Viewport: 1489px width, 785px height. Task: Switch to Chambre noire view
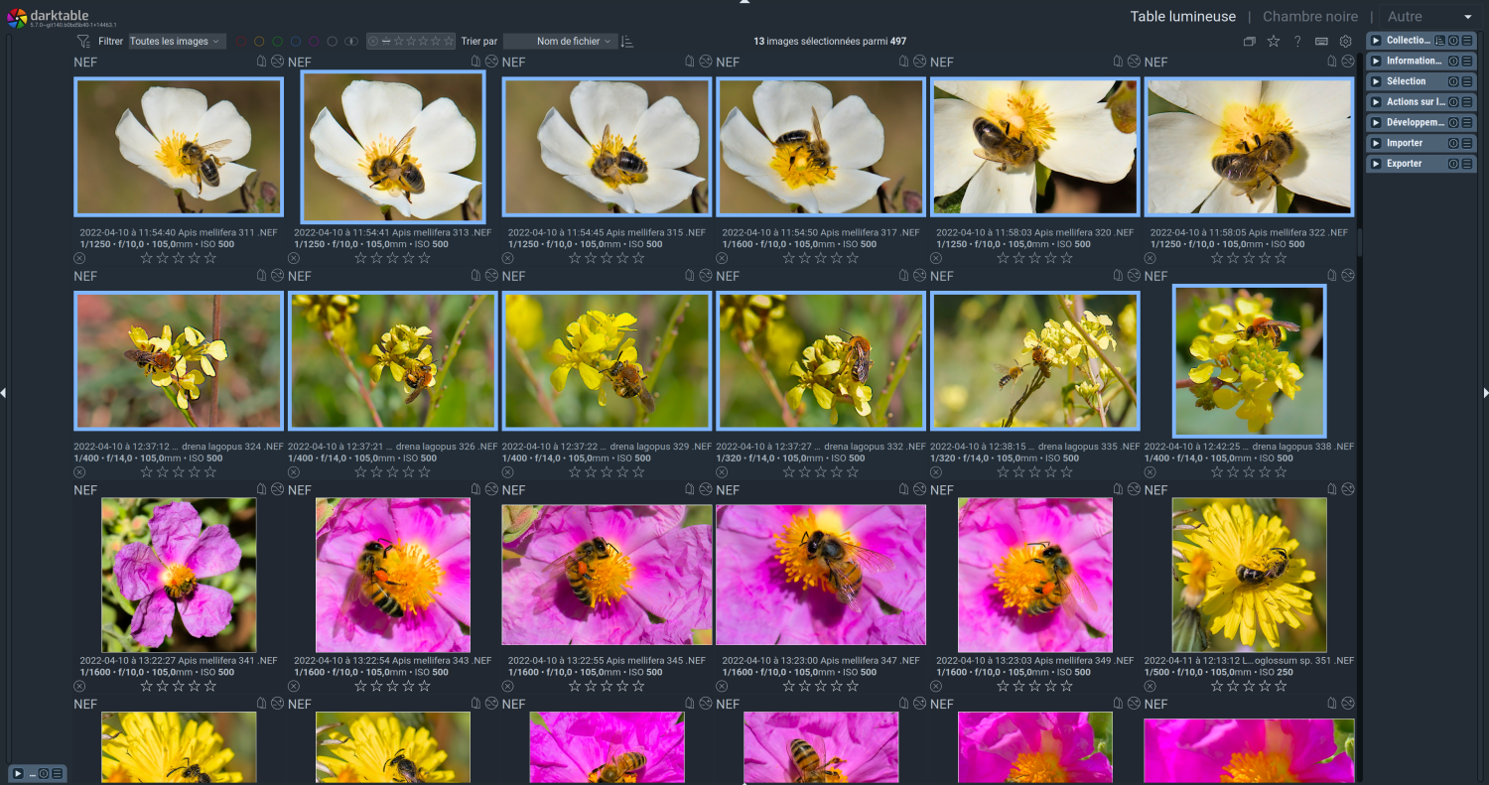1310,17
